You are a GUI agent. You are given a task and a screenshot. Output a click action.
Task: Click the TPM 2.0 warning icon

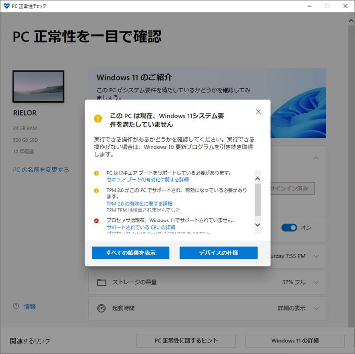click(x=96, y=190)
